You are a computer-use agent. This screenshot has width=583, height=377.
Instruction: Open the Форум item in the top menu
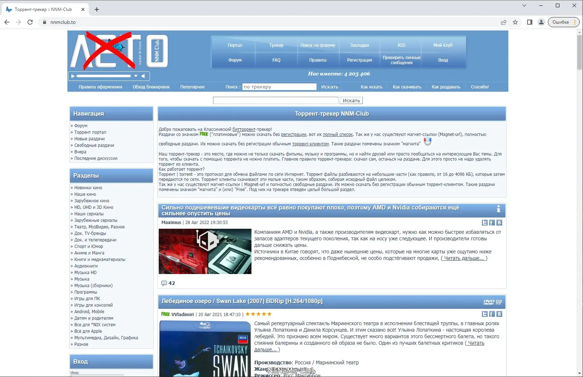[x=235, y=60]
